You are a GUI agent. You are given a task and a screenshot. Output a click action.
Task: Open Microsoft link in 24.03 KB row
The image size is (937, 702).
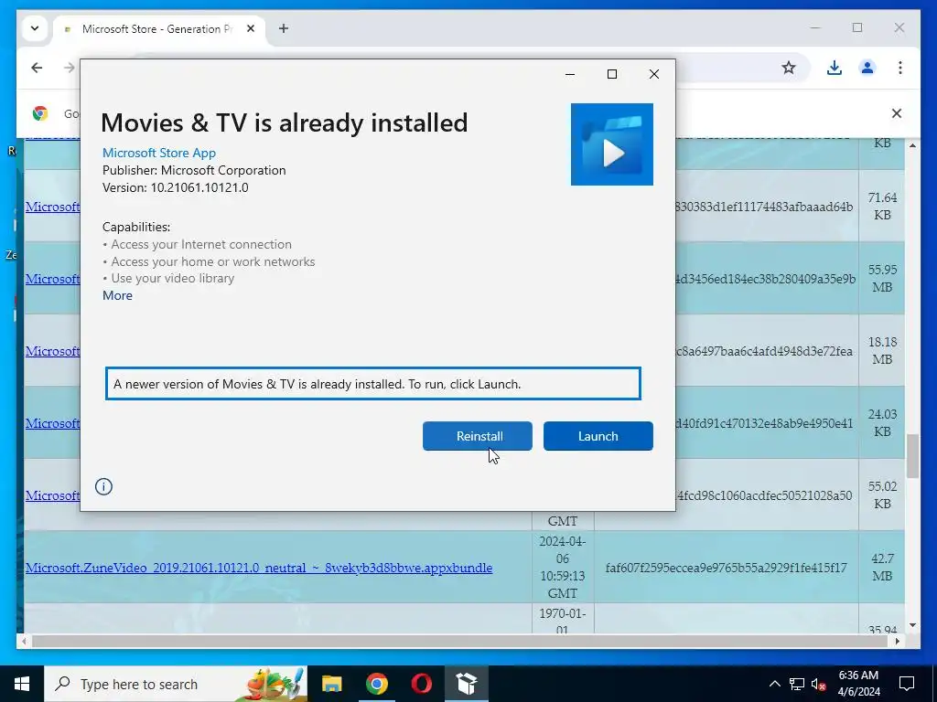pos(52,423)
